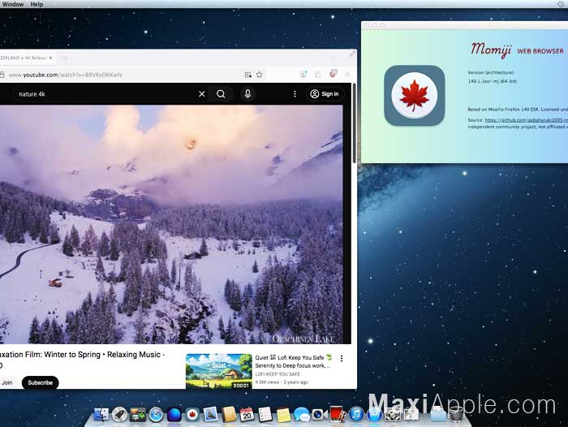Screen dimensions: 568x427
Task: Click the YouTube magnifier search button
Action: pyautogui.click(x=221, y=94)
